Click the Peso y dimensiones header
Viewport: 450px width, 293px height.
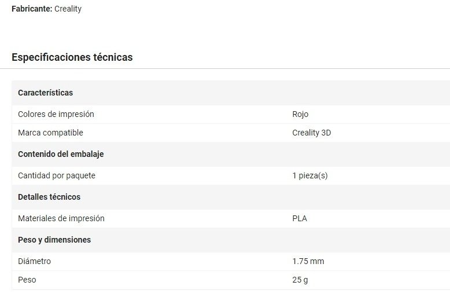[54, 240]
